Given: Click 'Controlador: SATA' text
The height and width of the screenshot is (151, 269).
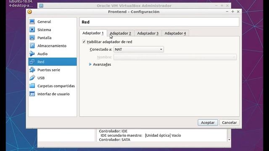Looking at the screenshot, I should tap(115, 140).
